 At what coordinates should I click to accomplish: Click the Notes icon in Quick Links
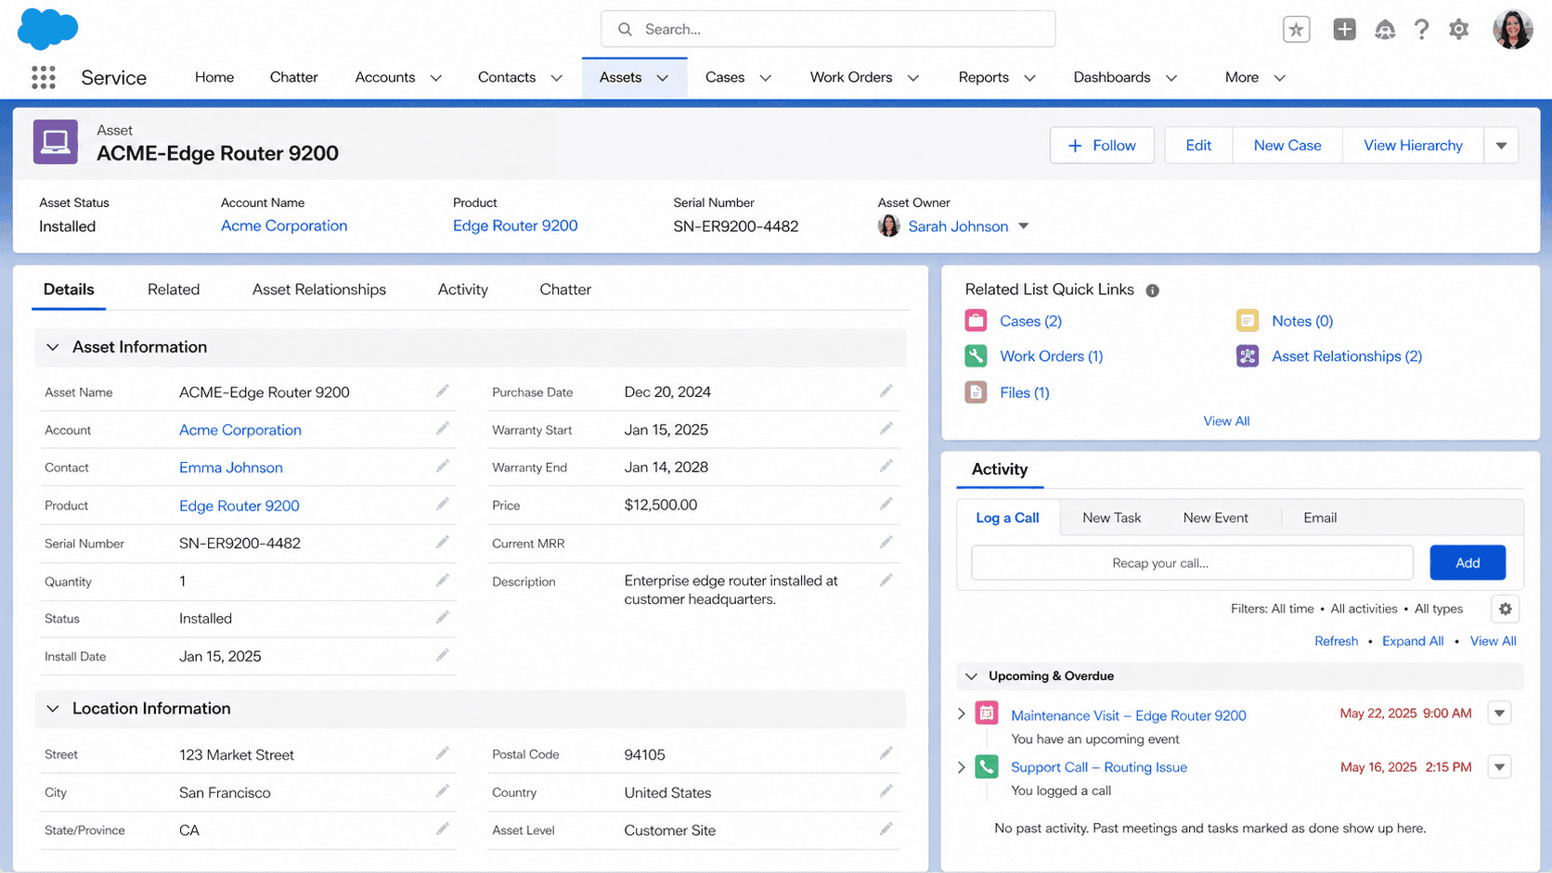click(1248, 321)
